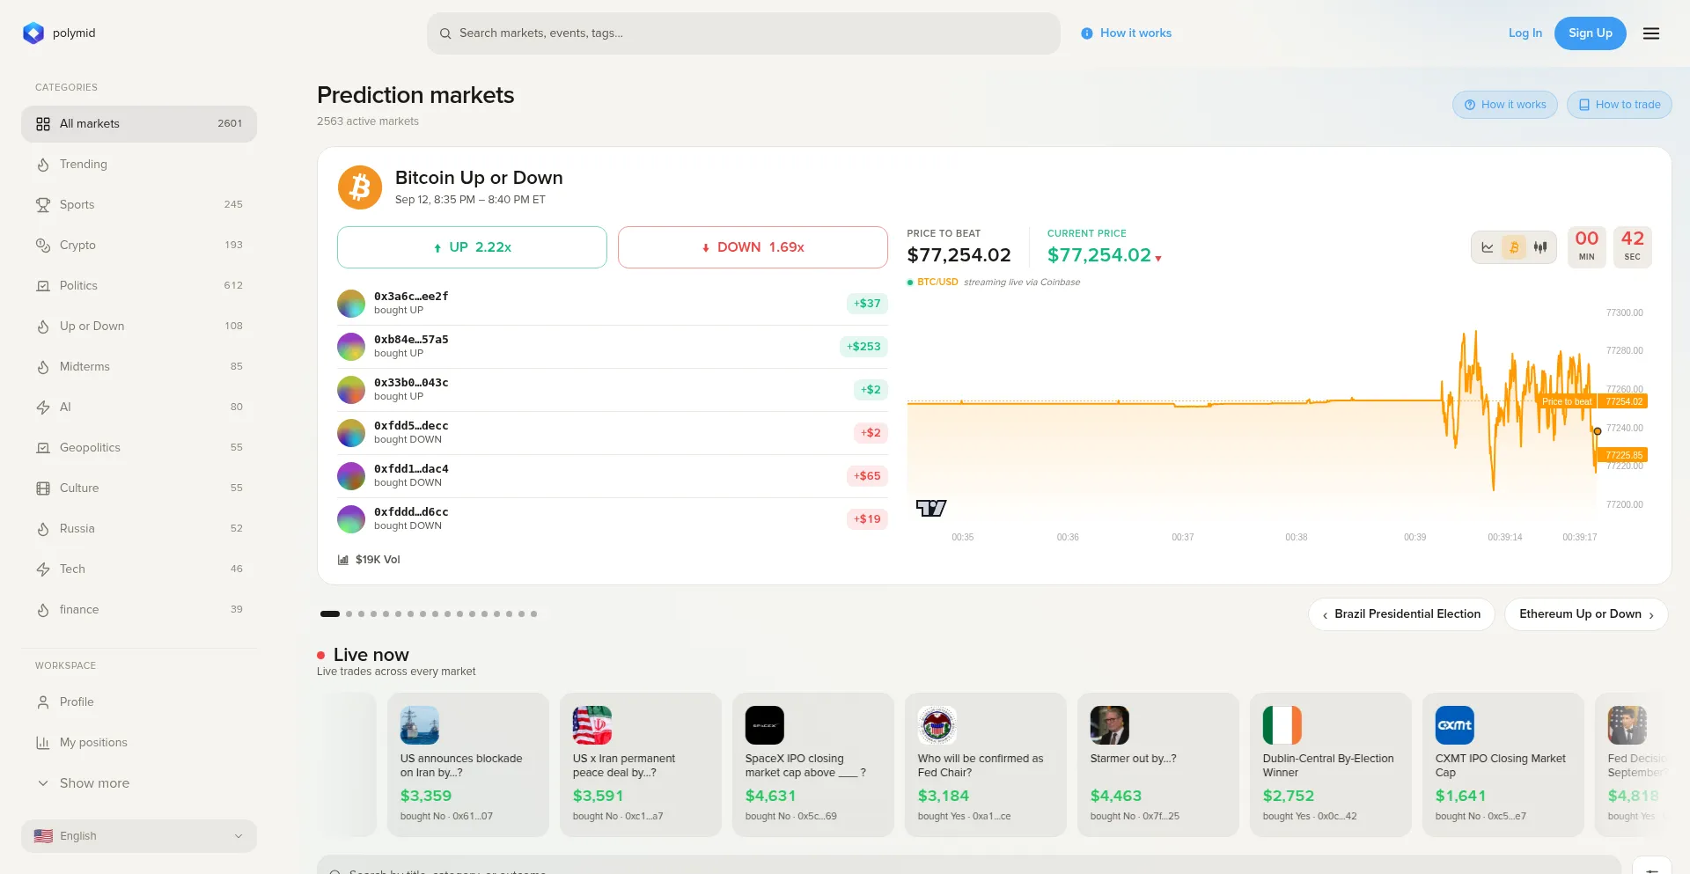The width and height of the screenshot is (1690, 874).
Task: Click the photo on Starmer out card
Action: (x=1110, y=725)
